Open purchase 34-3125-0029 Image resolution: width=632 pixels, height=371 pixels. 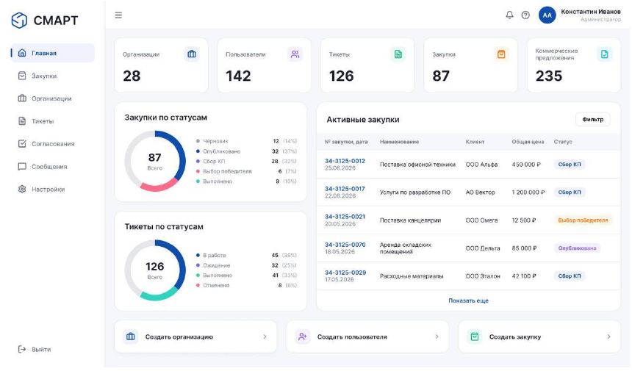pyautogui.click(x=346, y=273)
